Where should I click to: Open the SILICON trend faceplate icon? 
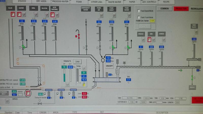pyautogui.click(x=47, y=15)
